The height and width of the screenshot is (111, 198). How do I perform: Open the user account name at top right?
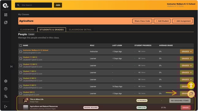(181, 4)
